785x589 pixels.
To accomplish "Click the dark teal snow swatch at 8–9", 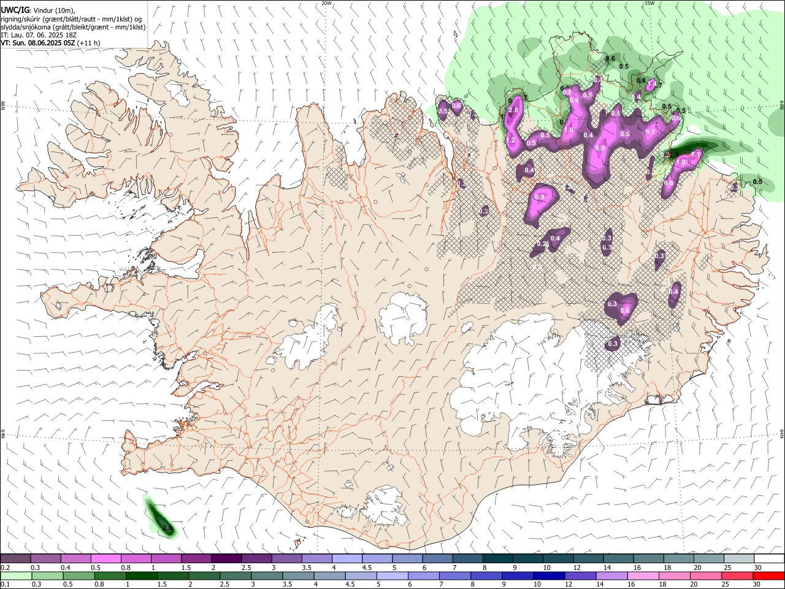I will [x=497, y=558].
